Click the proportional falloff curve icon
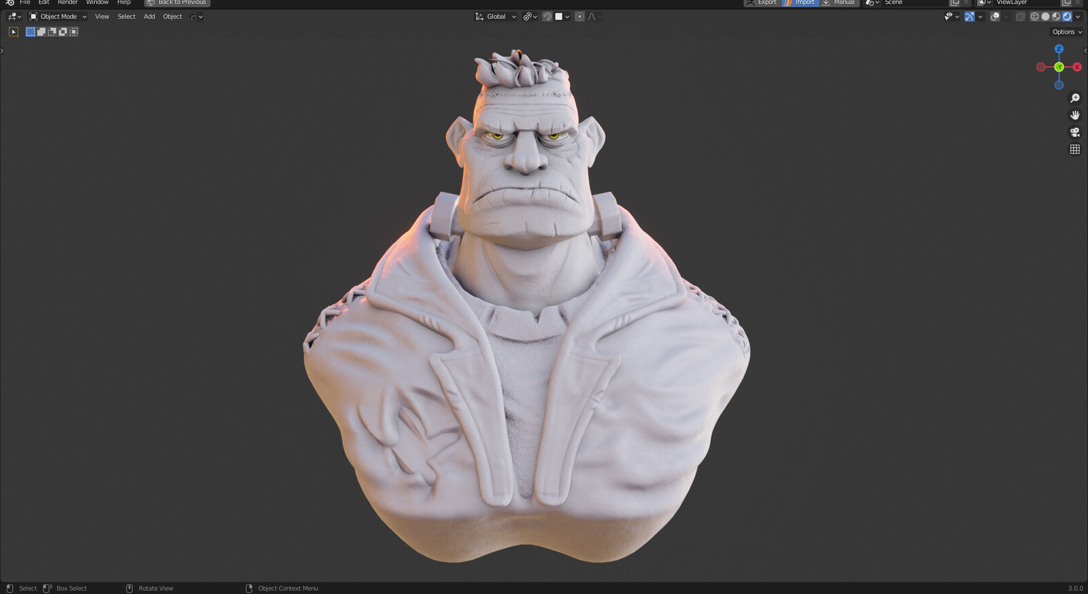The image size is (1088, 594). (594, 16)
